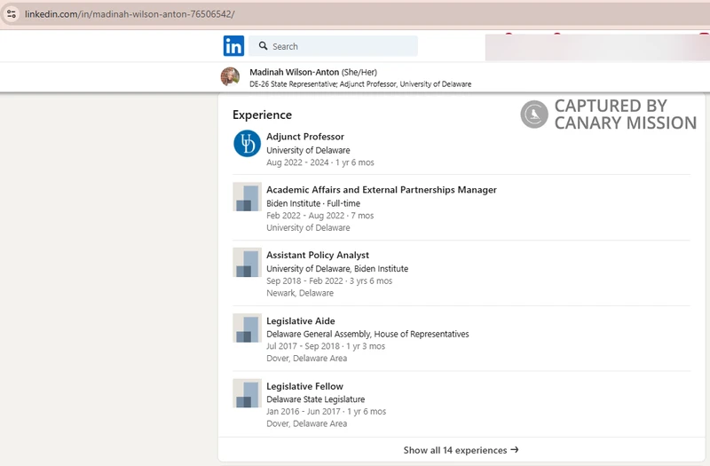Viewport: 710px width, 466px height.
Task: Click 'Jan 2016 - Jun 2017 · 1 yr 6 mos' dates
Action: click(326, 412)
